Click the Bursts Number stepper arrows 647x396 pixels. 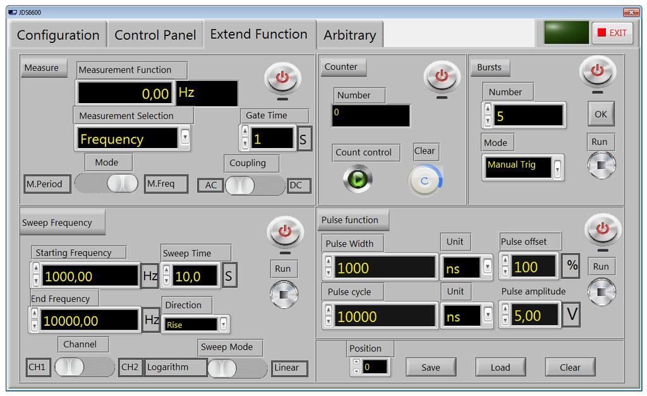pos(488,114)
